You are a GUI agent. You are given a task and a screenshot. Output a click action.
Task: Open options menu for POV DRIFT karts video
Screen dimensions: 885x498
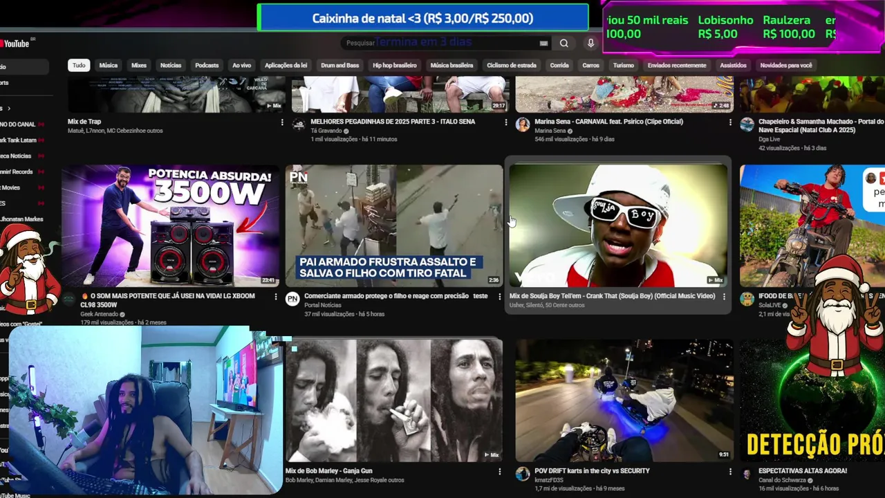[729, 472]
